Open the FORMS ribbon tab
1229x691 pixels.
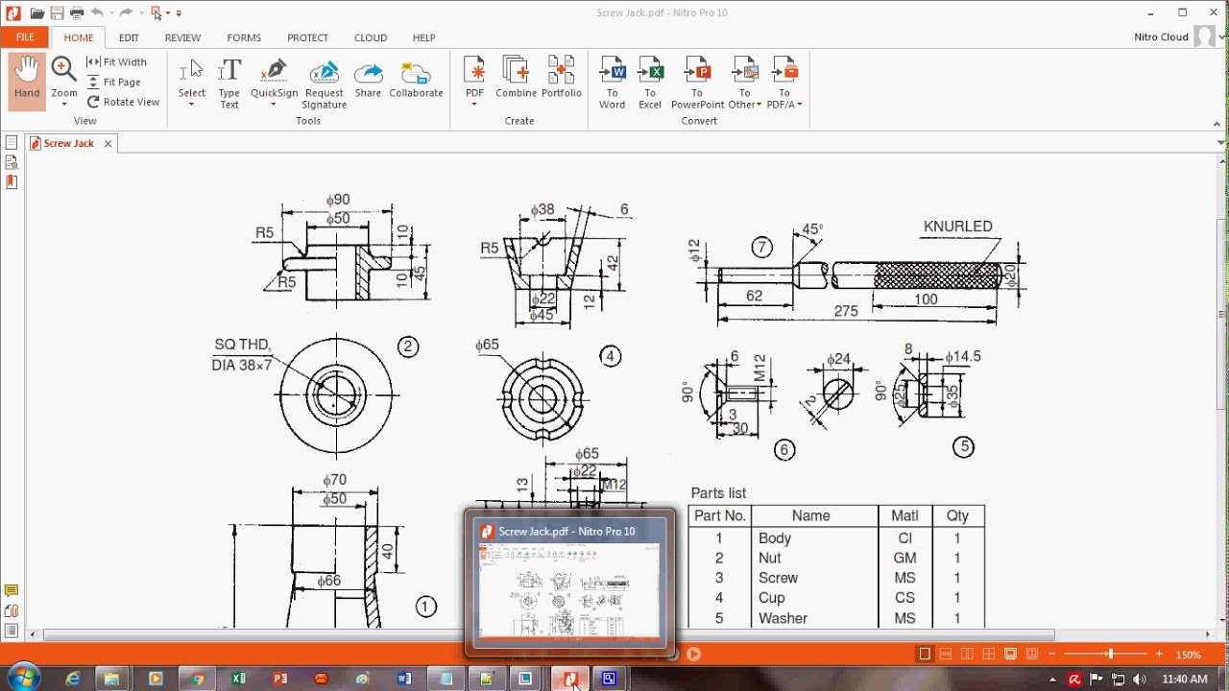click(x=244, y=37)
